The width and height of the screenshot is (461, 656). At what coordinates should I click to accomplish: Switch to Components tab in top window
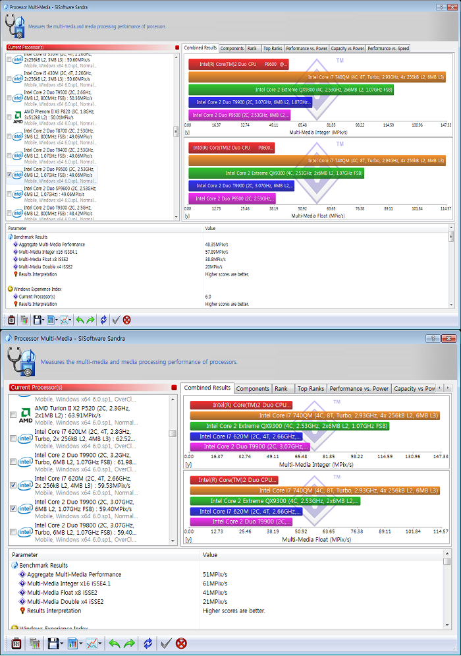[x=232, y=49]
